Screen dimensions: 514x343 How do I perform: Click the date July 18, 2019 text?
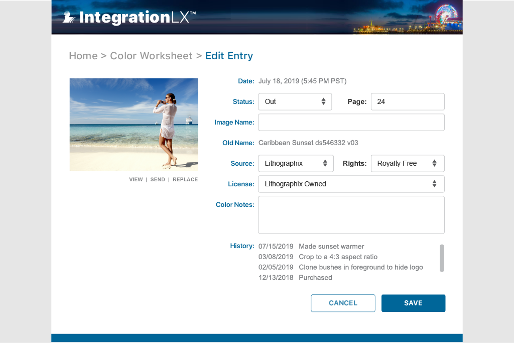[x=302, y=81]
